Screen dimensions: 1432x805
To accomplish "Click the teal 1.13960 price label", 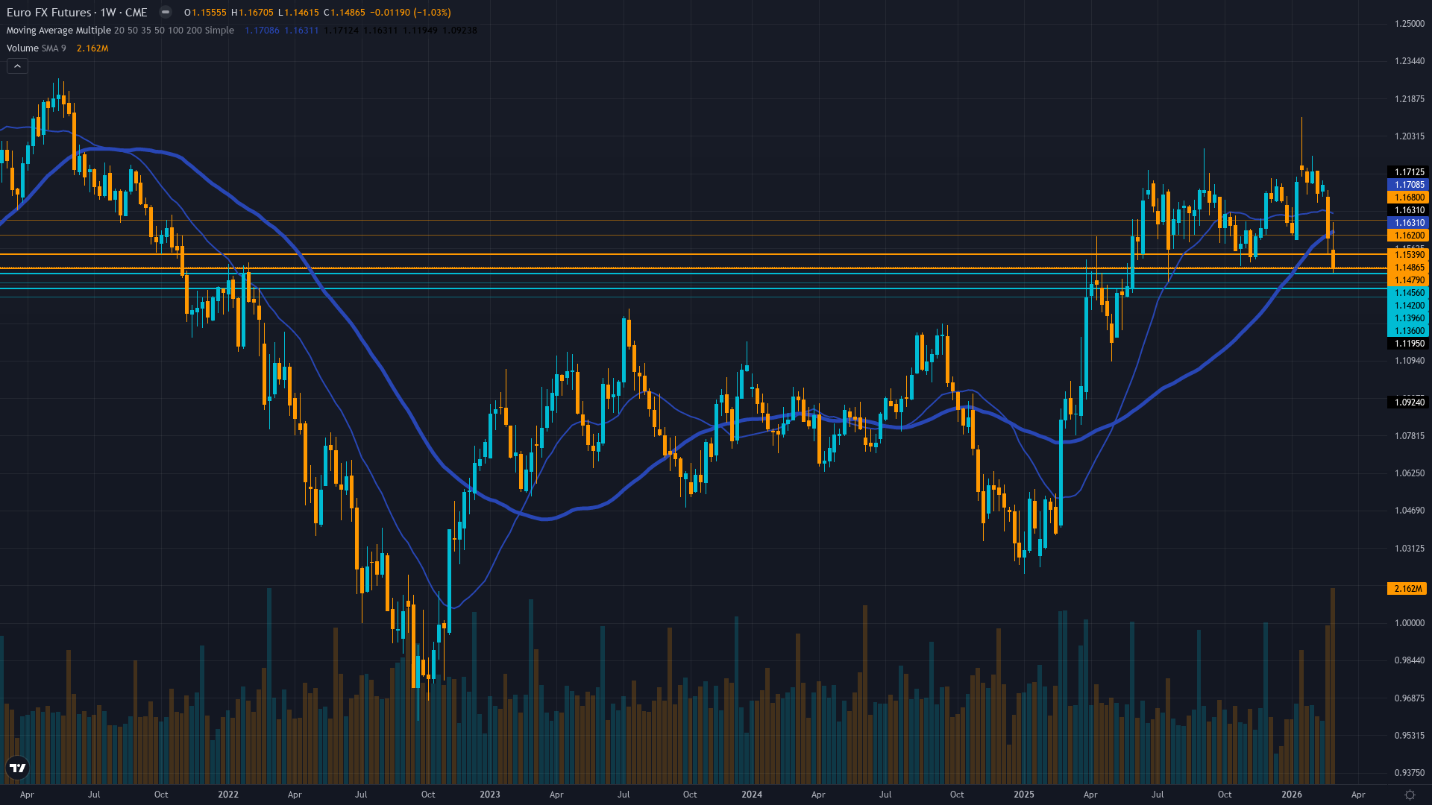I will [x=1407, y=318].
